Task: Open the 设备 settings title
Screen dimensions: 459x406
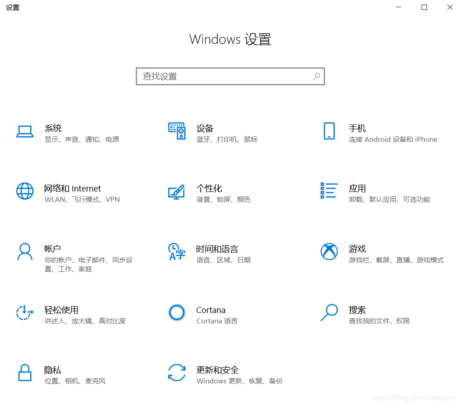Action: coord(205,128)
